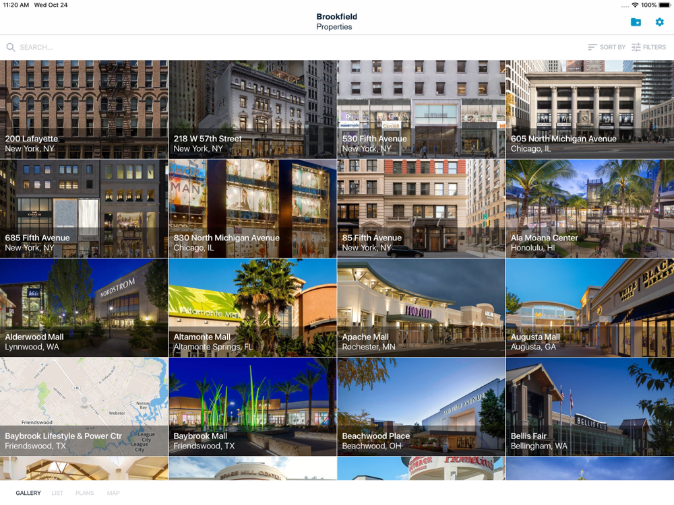674x505 pixels.
Task: Tap the search magnifier icon
Action: pos(11,47)
